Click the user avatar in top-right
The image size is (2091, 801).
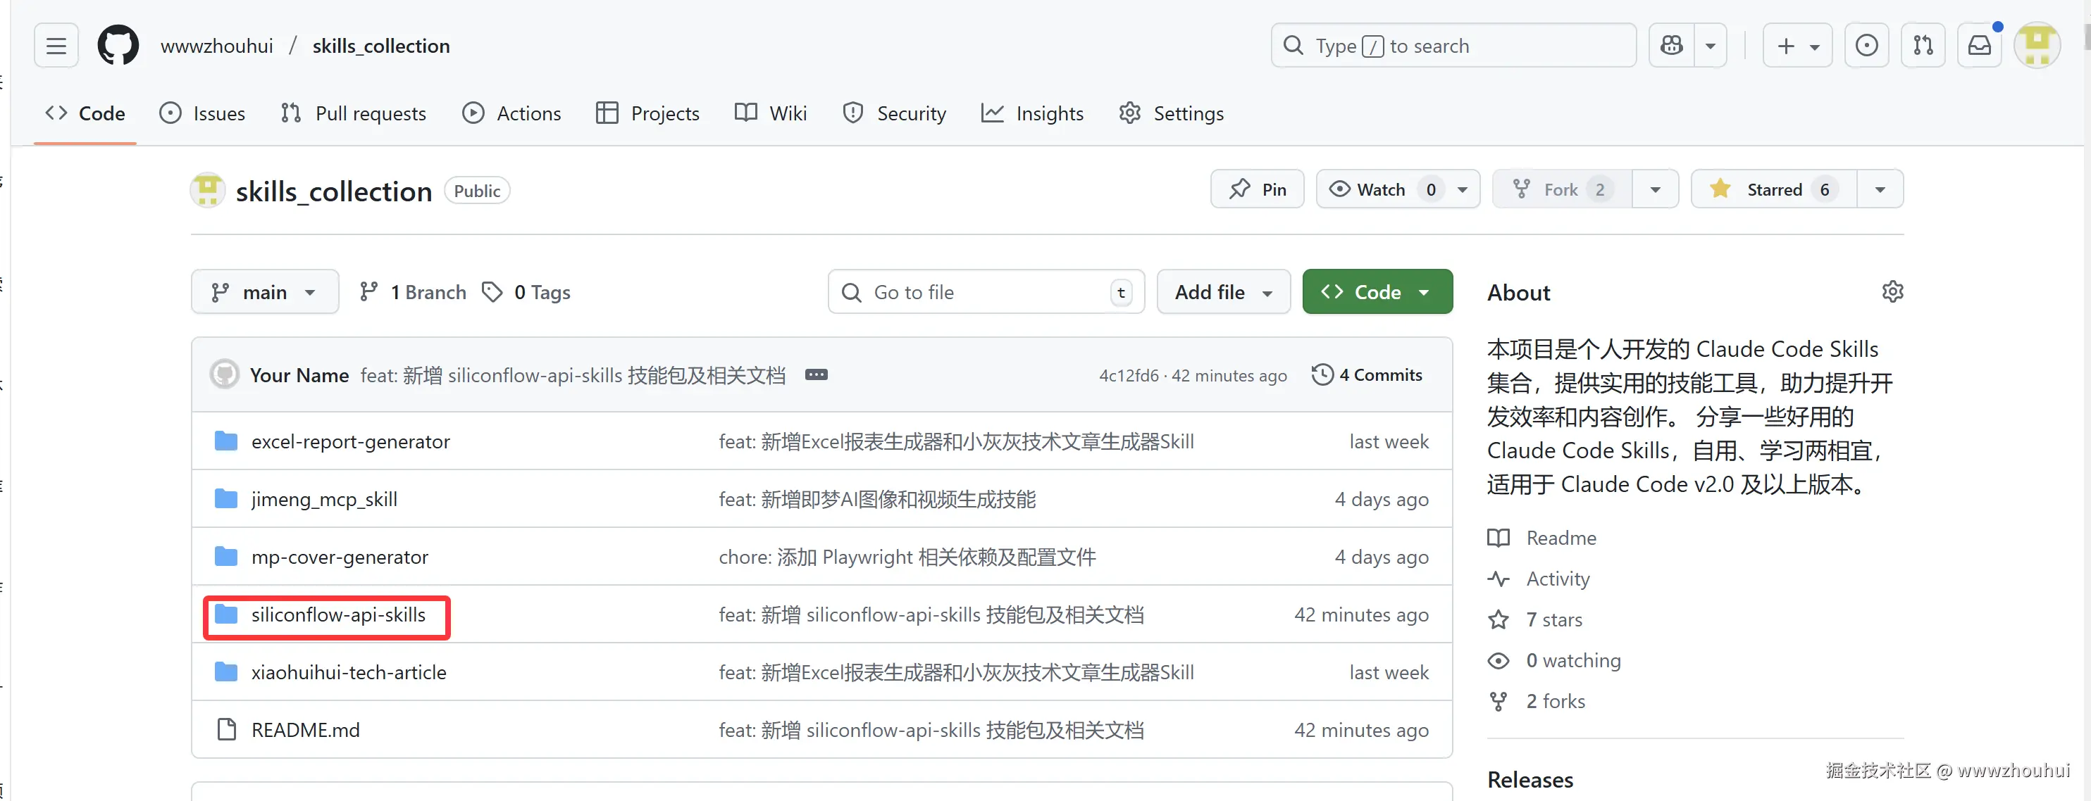click(2037, 46)
